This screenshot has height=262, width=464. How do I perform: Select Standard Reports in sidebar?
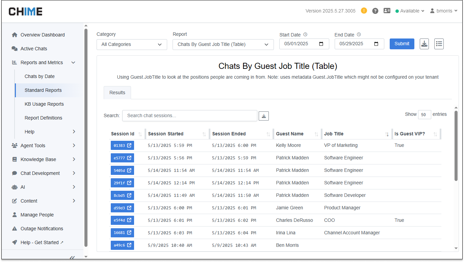[43, 90]
